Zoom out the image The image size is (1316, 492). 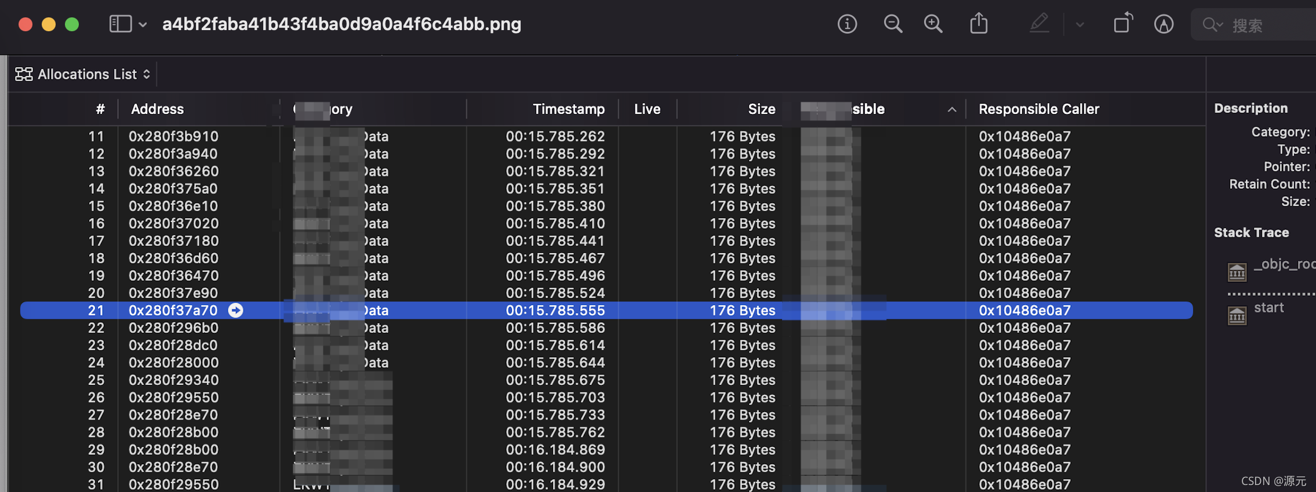tap(893, 24)
